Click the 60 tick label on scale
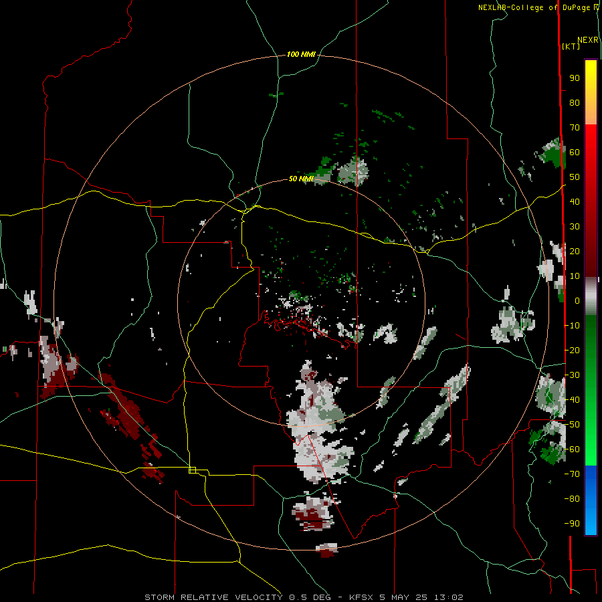602x602 pixels. [575, 153]
